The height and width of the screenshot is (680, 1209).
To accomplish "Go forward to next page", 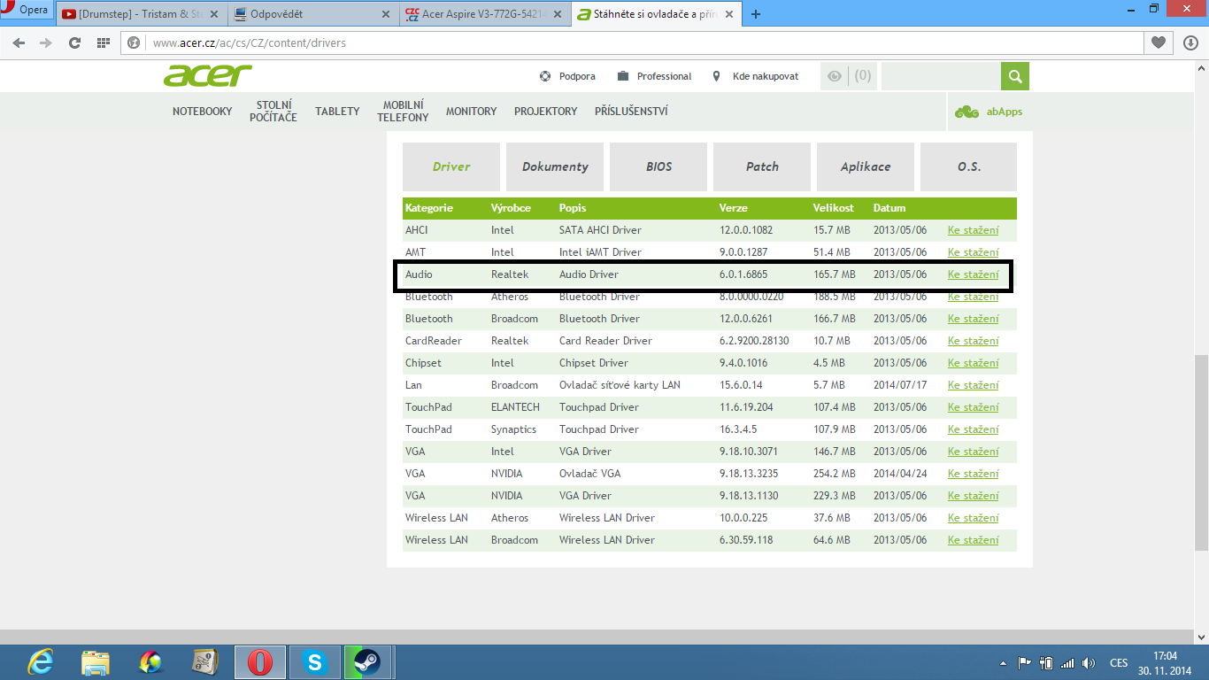I will 46,42.
